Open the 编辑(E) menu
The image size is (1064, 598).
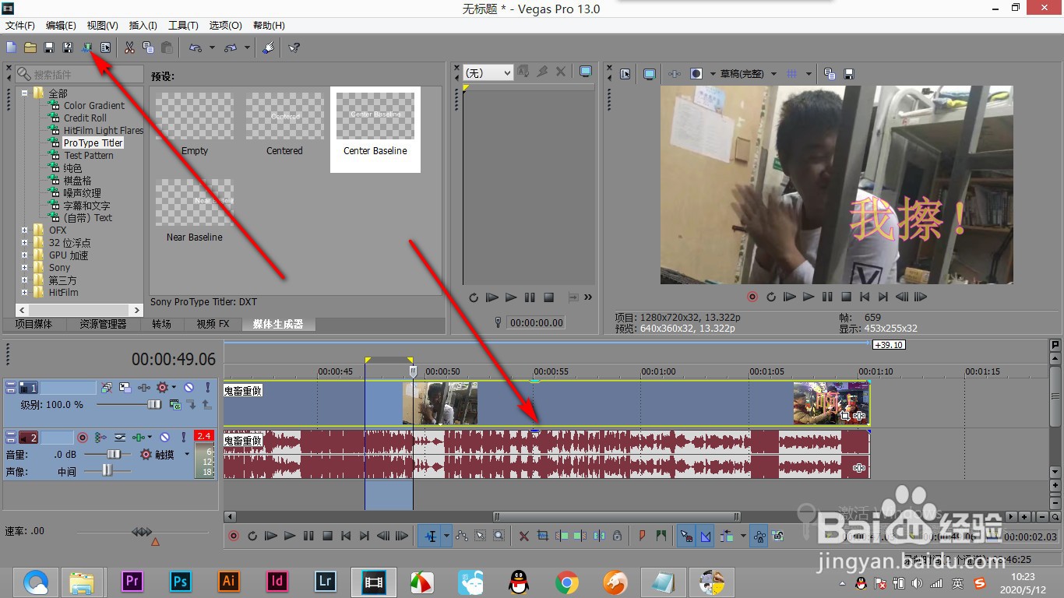(61, 26)
